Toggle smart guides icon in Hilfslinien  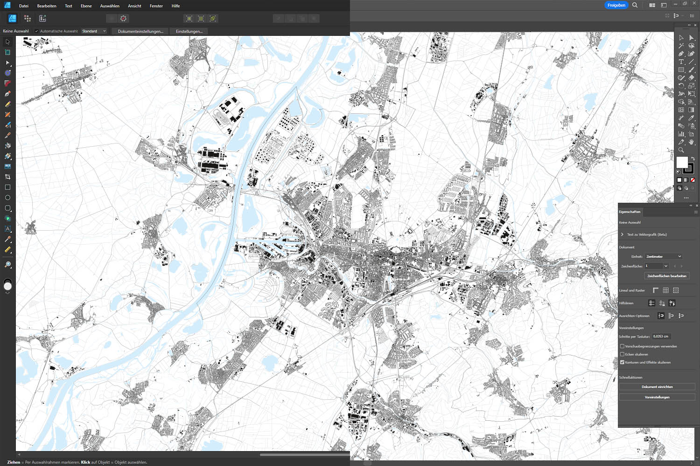(x=672, y=303)
